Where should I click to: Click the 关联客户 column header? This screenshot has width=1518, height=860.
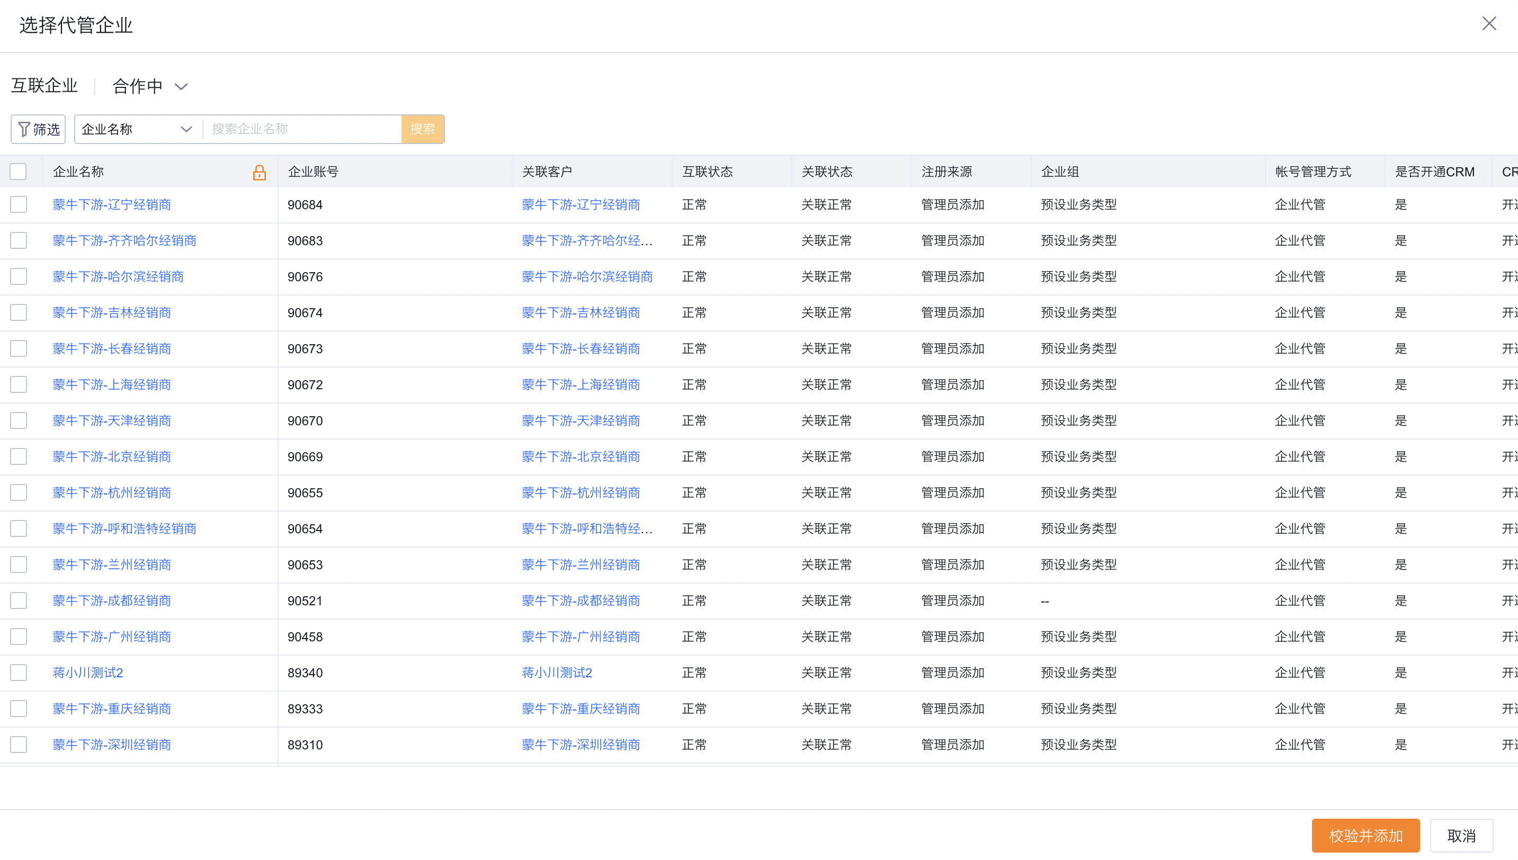click(547, 172)
